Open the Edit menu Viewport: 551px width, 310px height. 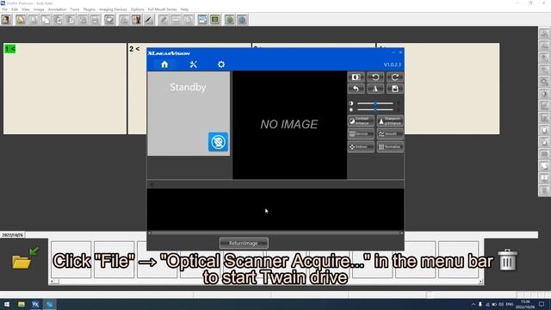click(x=15, y=9)
